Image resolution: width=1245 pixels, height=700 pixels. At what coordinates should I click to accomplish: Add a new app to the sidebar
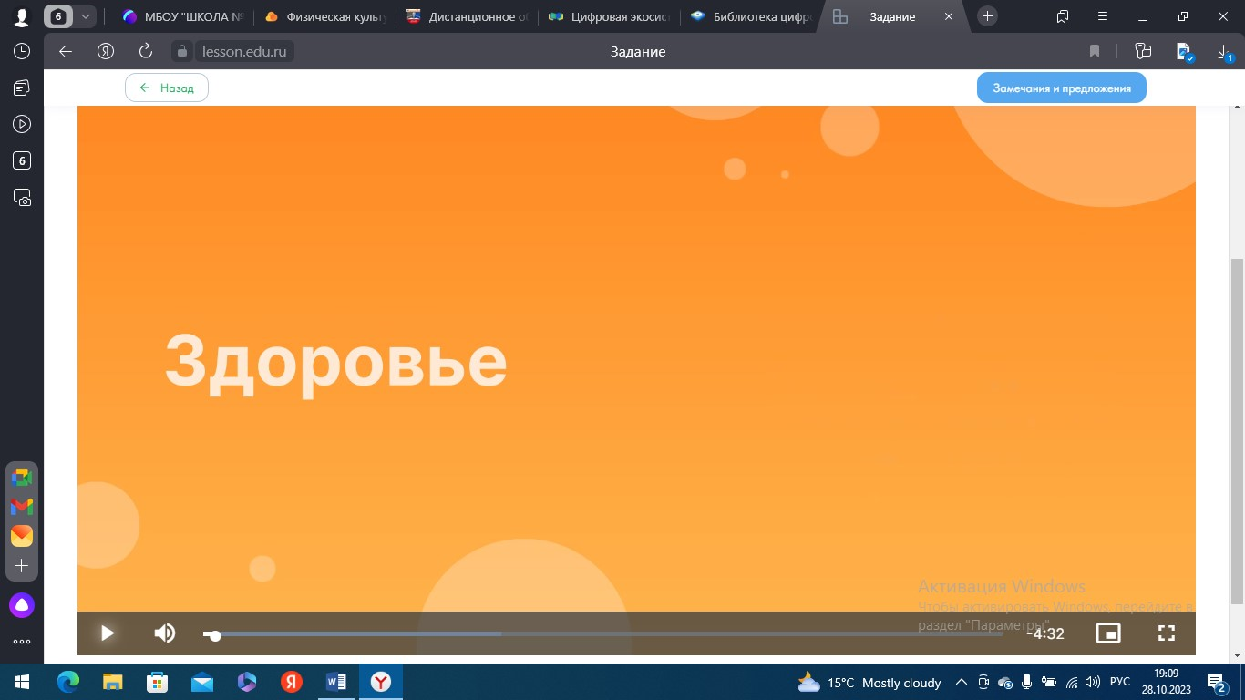[22, 566]
